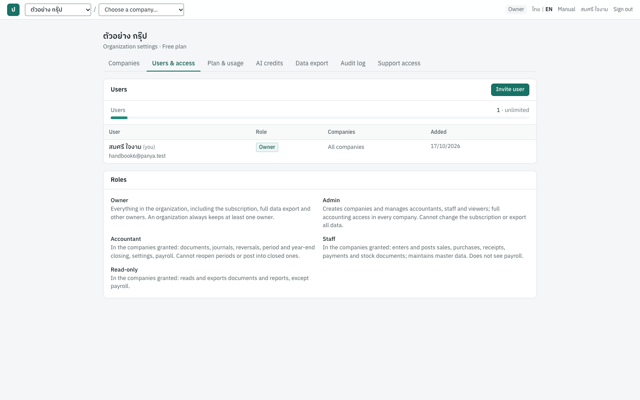Select EN language option
The image size is (640, 400).
coord(549,9)
